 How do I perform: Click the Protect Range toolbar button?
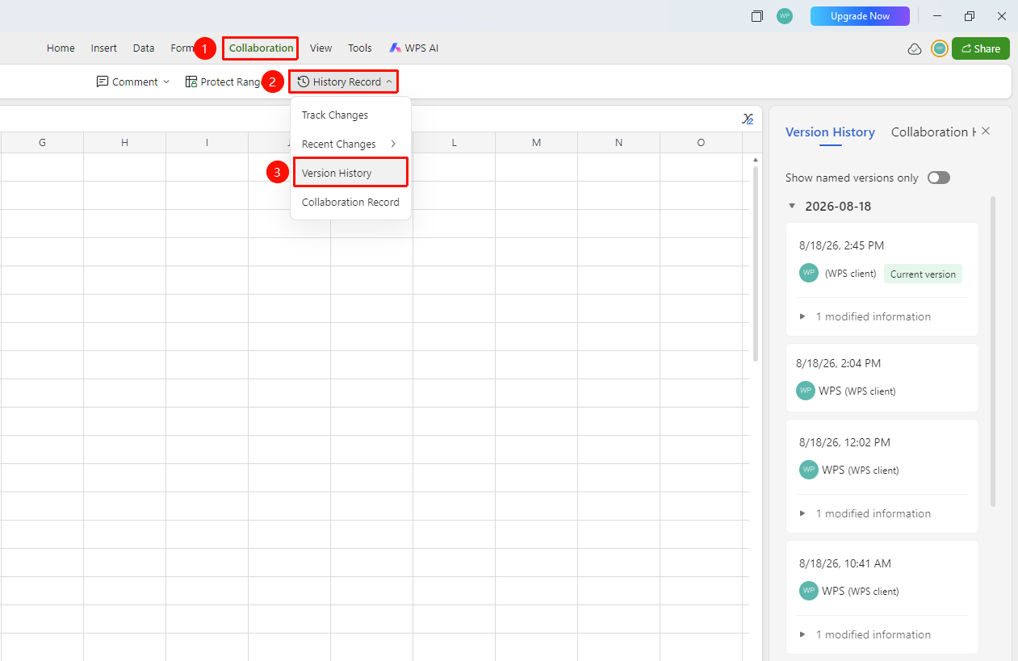224,82
